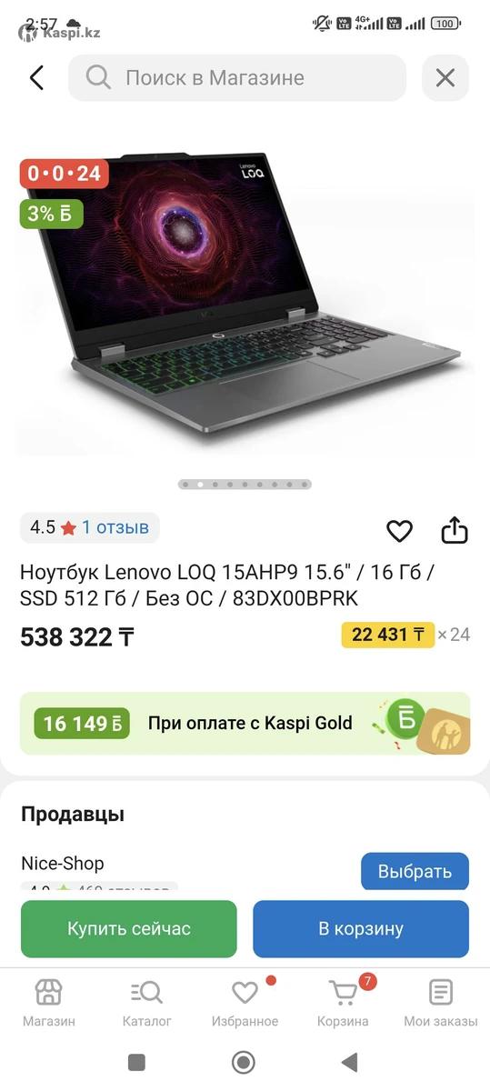Open Избранное heart tab
The height and width of the screenshot is (1091, 490).
245,1003
